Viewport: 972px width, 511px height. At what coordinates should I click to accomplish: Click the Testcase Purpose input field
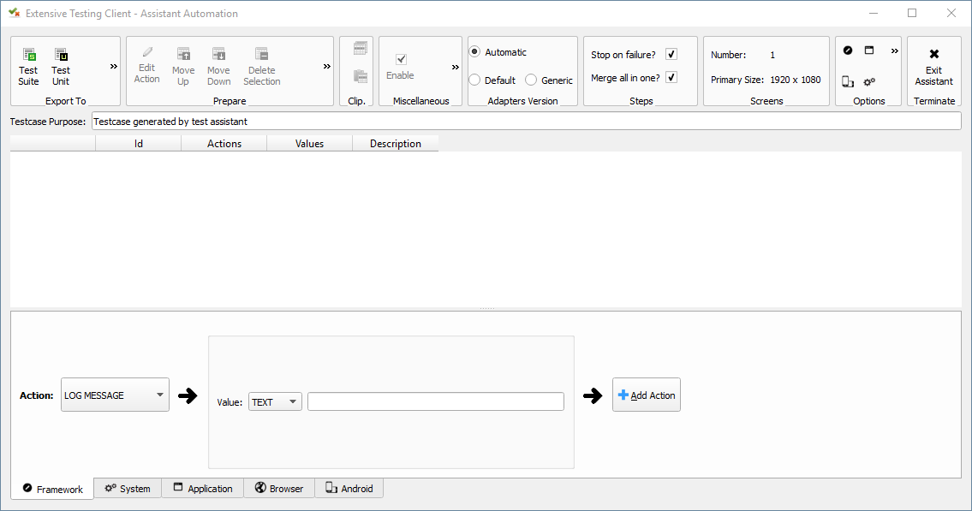[527, 122]
